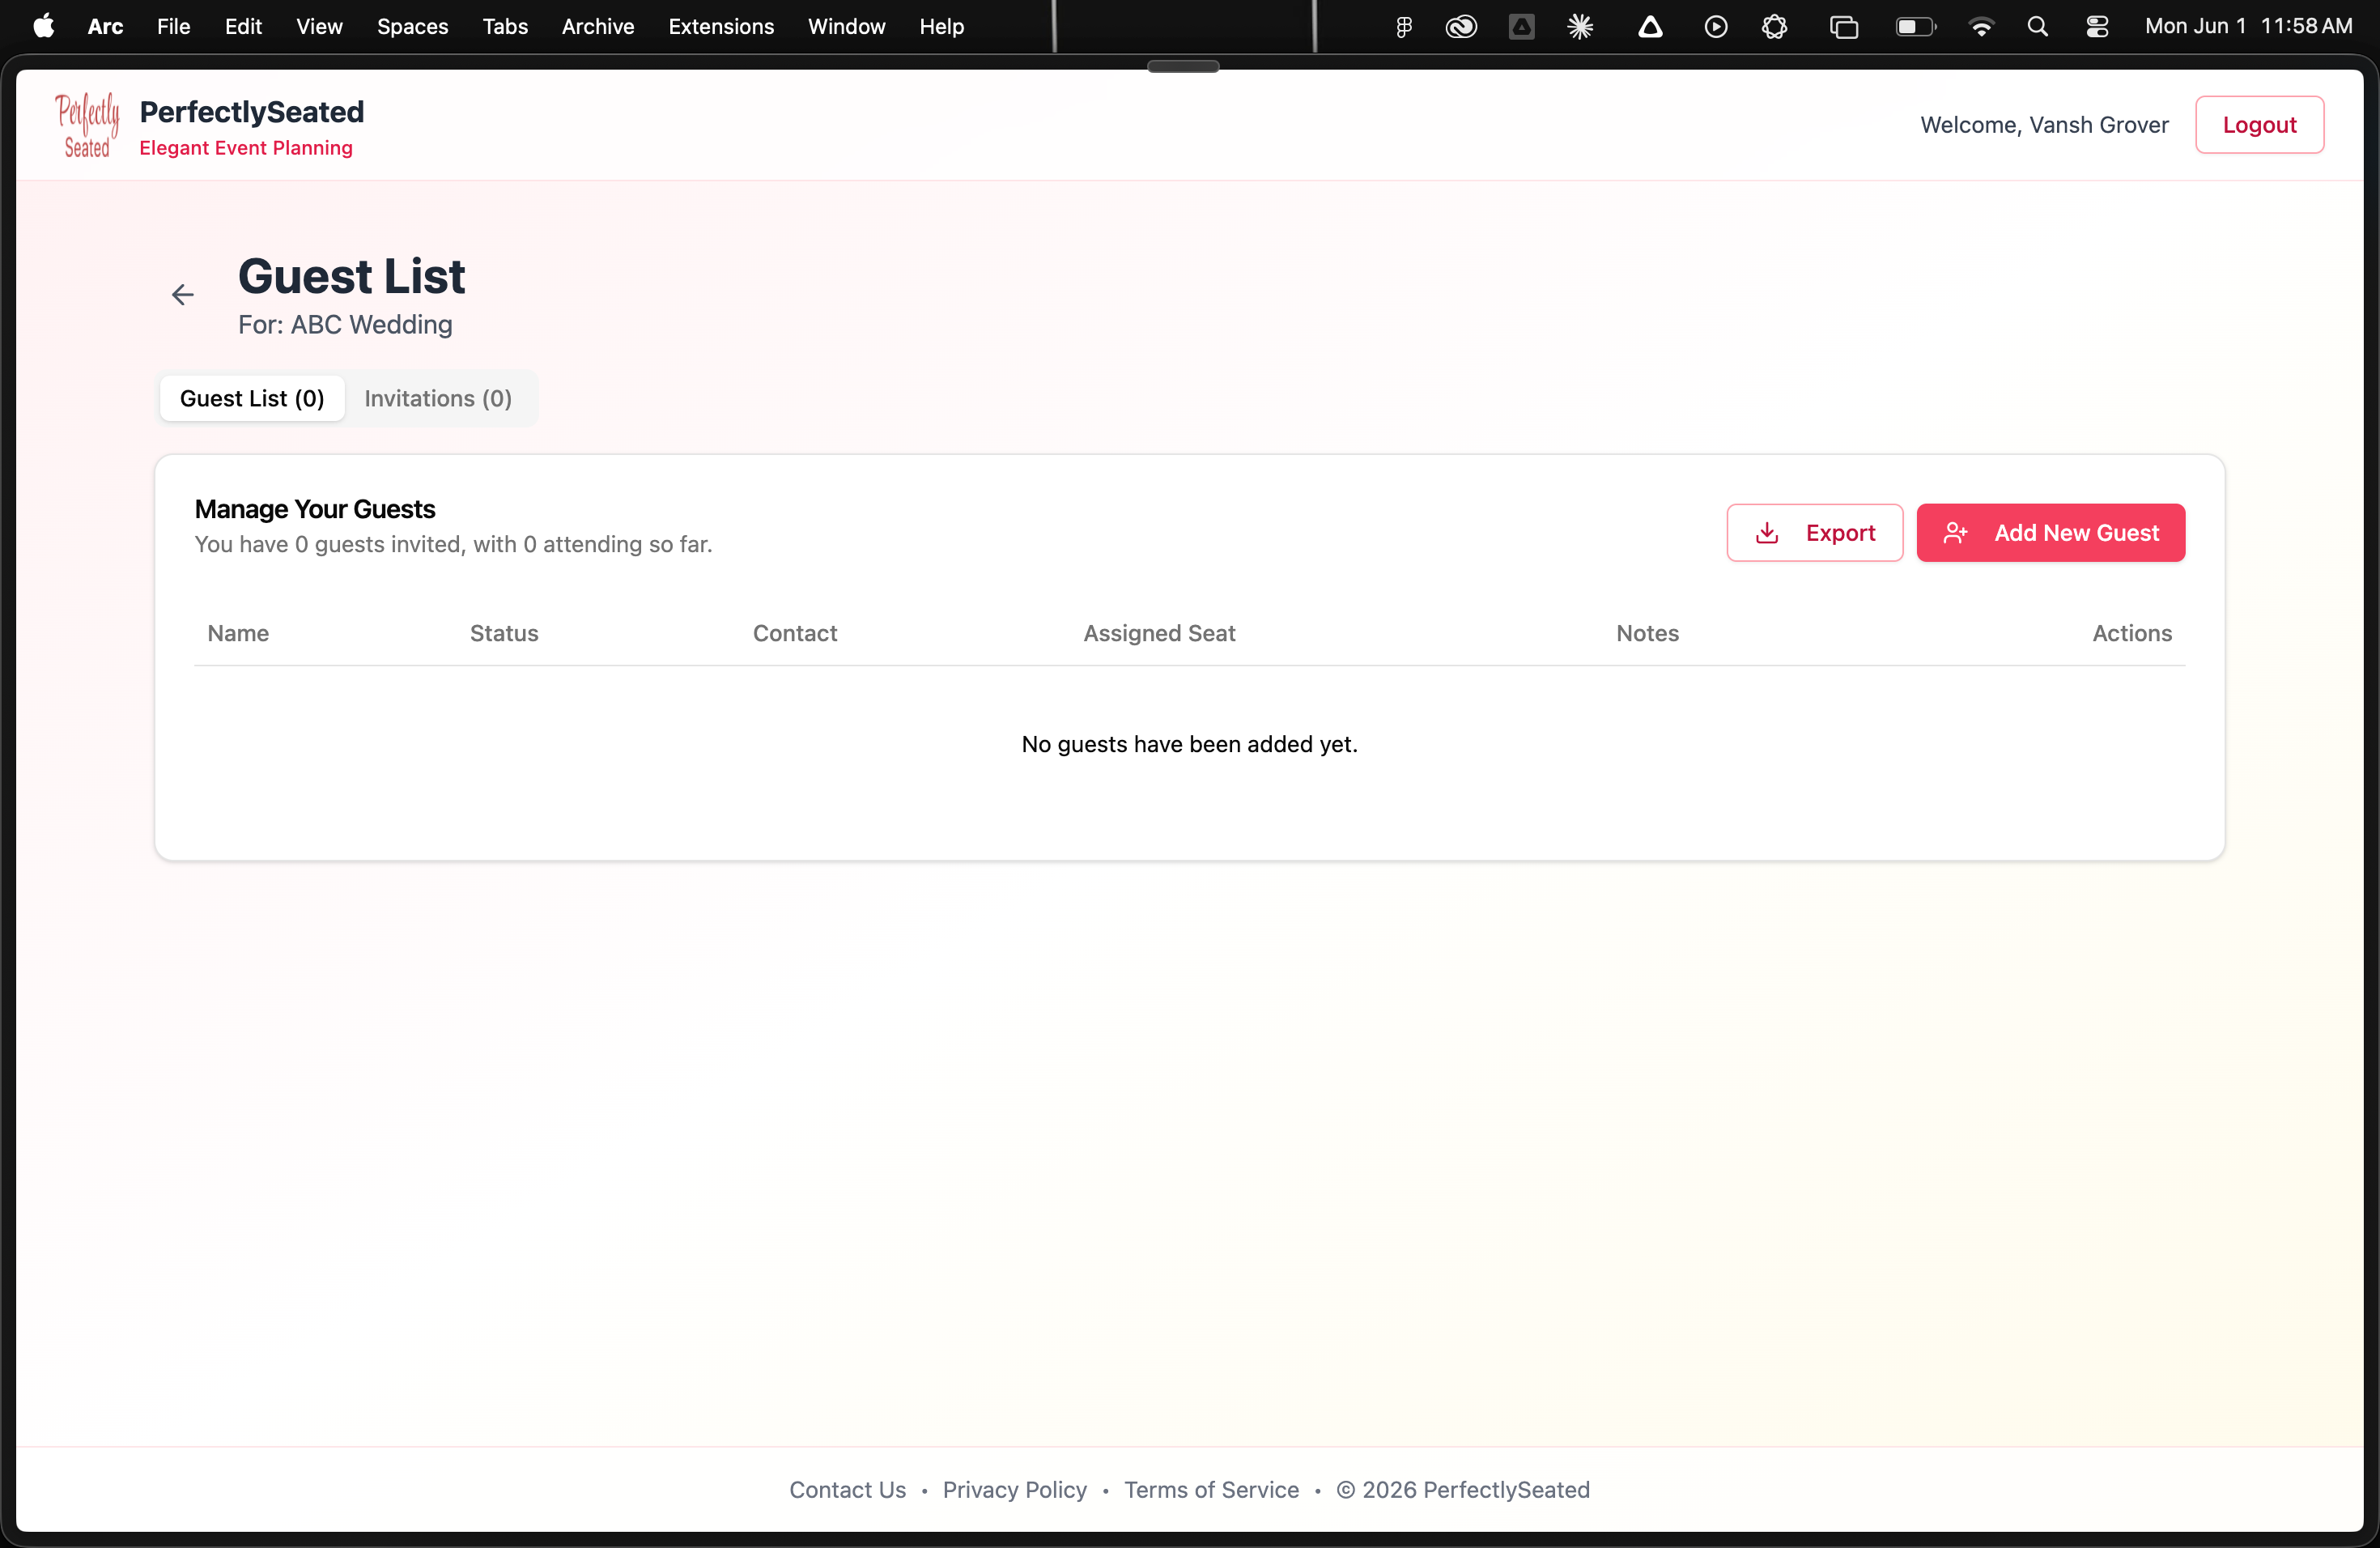Open the File menu
The width and height of the screenshot is (2380, 1548).
click(x=174, y=27)
